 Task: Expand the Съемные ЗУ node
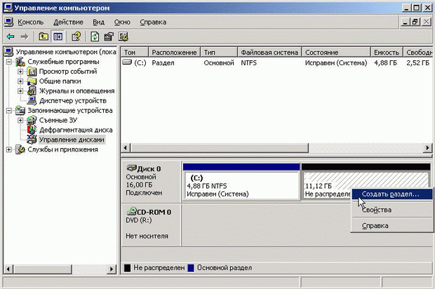click(x=20, y=120)
